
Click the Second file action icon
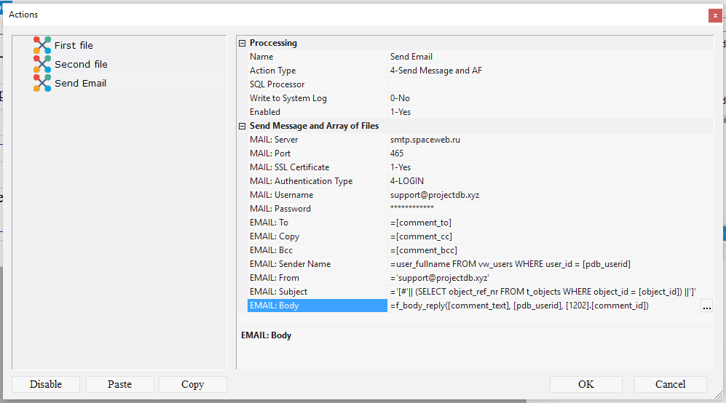[x=42, y=64]
